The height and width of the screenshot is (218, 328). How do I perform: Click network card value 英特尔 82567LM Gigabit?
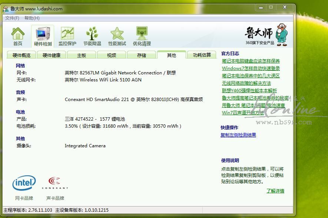tap(120, 73)
